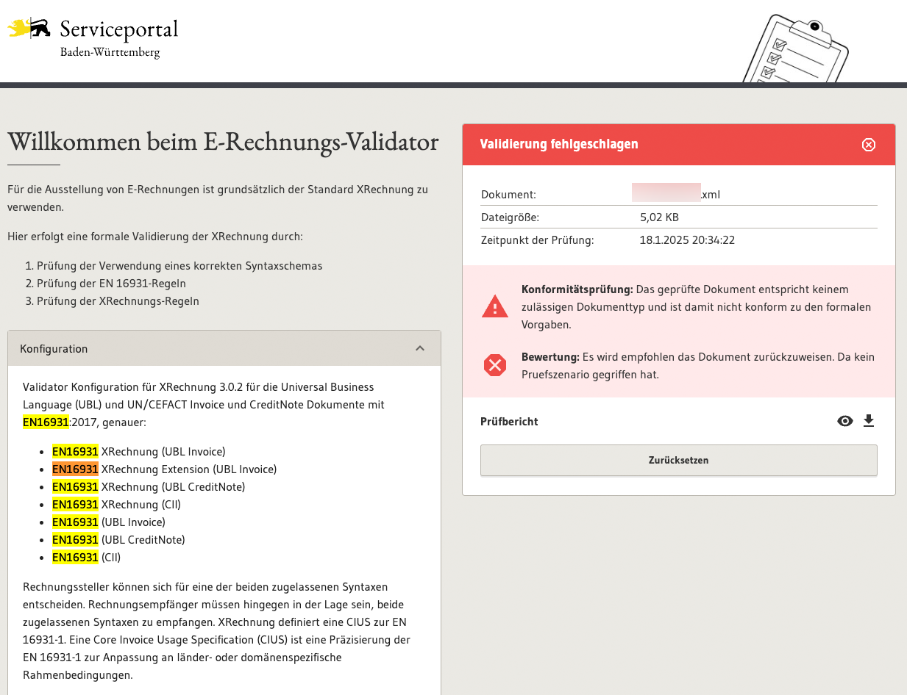The height and width of the screenshot is (695, 907).
Task: Click the orange highlighted EN16931 text
Action: pyautogui.click(x=75, y=469)
